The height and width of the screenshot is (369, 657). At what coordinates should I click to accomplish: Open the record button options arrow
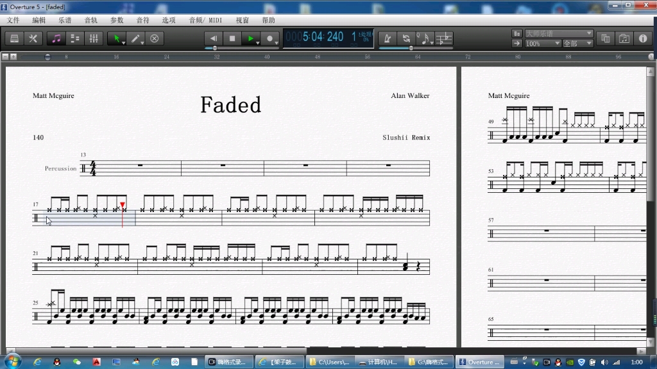pyautogui.click(x=277, y=43)
